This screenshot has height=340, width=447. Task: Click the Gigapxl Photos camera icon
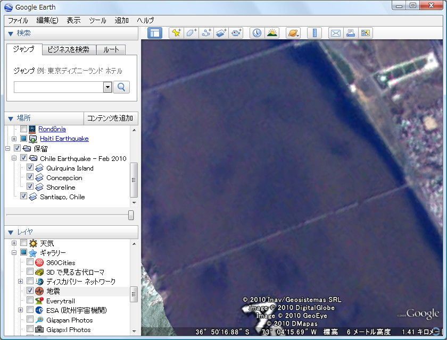(x=39, y=329)
